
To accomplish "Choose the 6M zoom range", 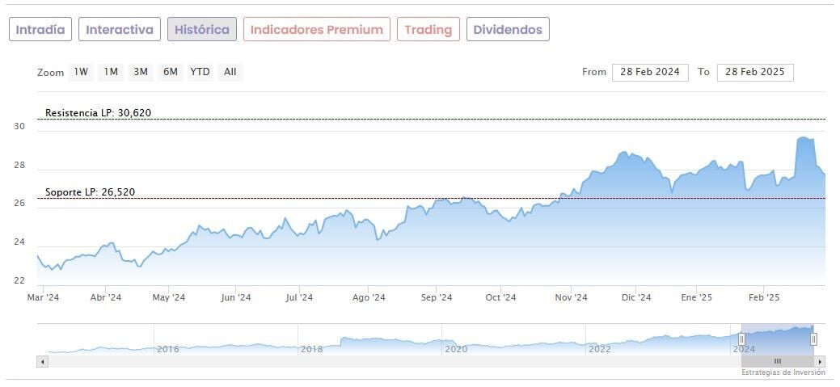I will pos(170,72).
